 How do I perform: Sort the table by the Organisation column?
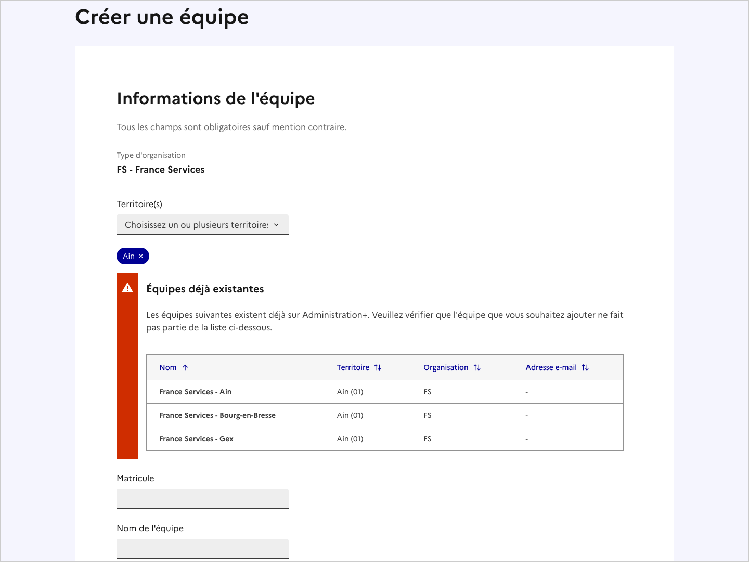point(446,367)
